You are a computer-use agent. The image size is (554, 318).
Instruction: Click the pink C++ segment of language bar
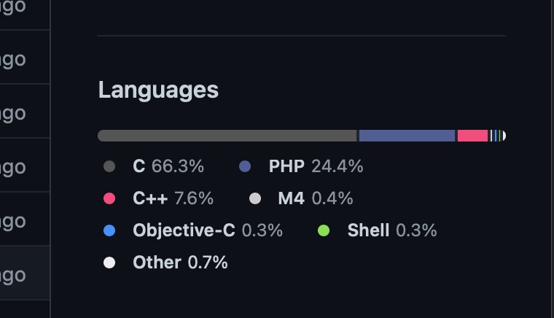(x=473, y=136)
